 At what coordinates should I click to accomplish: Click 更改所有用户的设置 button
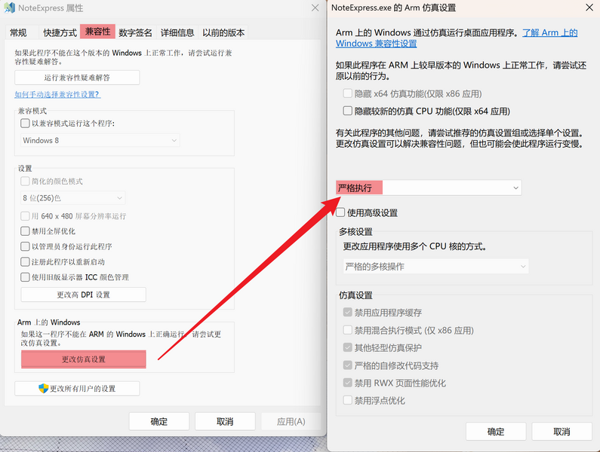[x=77, y=389]
